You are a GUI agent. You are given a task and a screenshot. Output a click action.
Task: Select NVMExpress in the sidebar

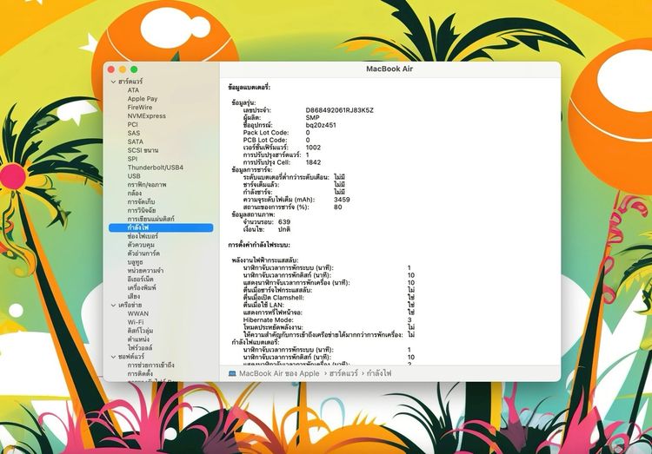(x=146, y=116)
